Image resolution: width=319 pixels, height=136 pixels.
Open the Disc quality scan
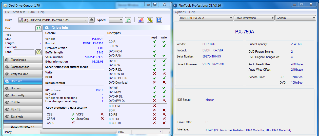tap(23, 95)
